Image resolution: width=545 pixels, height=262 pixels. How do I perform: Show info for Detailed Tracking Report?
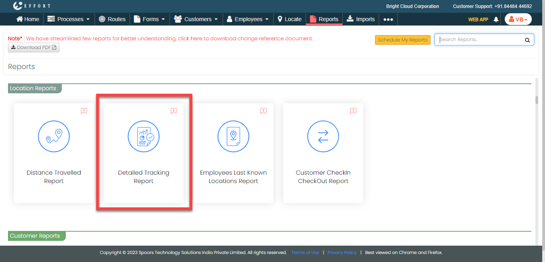point(174,111)
